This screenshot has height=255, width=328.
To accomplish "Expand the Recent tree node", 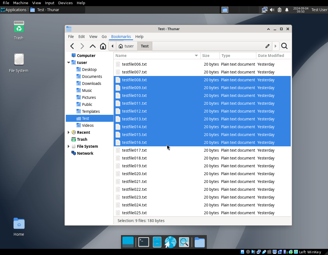I will pos(68,132).
